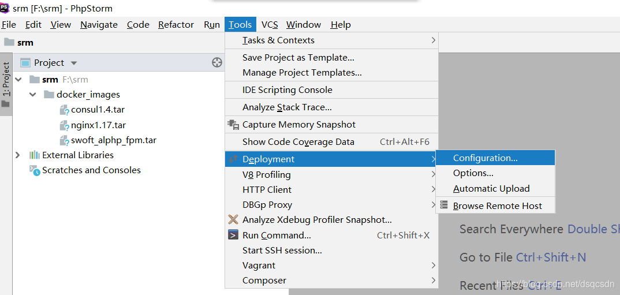Expand Composer submenu
This screenshot has height=295, width=620.
(x=434, y=281)
